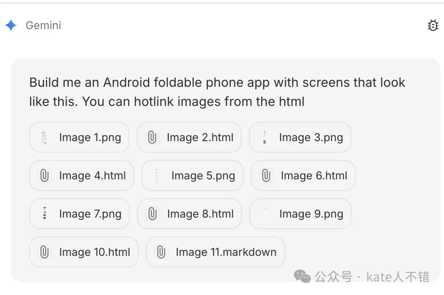The height and width of the screenshot is (295, 444).
Task: Open Image 7.png thumbnail preview
Action: coord(44,214)
